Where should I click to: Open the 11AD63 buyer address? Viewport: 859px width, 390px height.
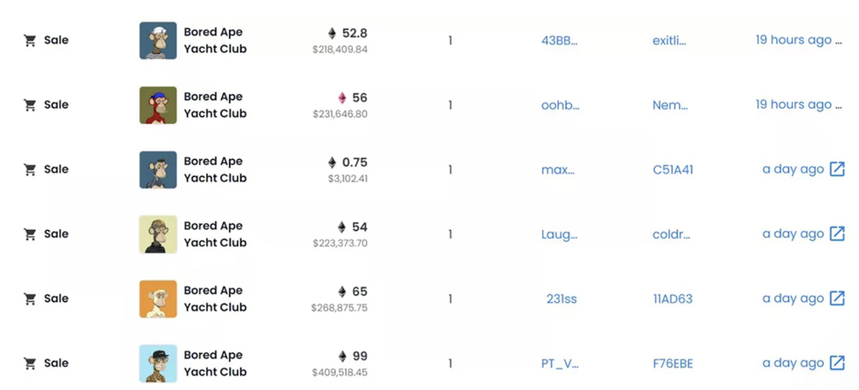pos(673,298)
